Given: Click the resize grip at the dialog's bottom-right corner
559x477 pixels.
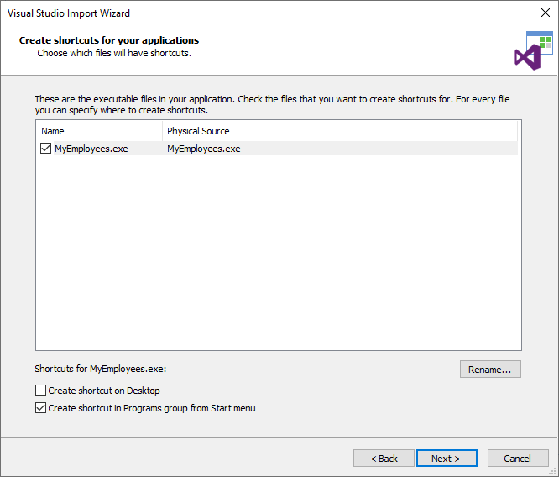Looking at the screenshot, I should pos(553,471).
